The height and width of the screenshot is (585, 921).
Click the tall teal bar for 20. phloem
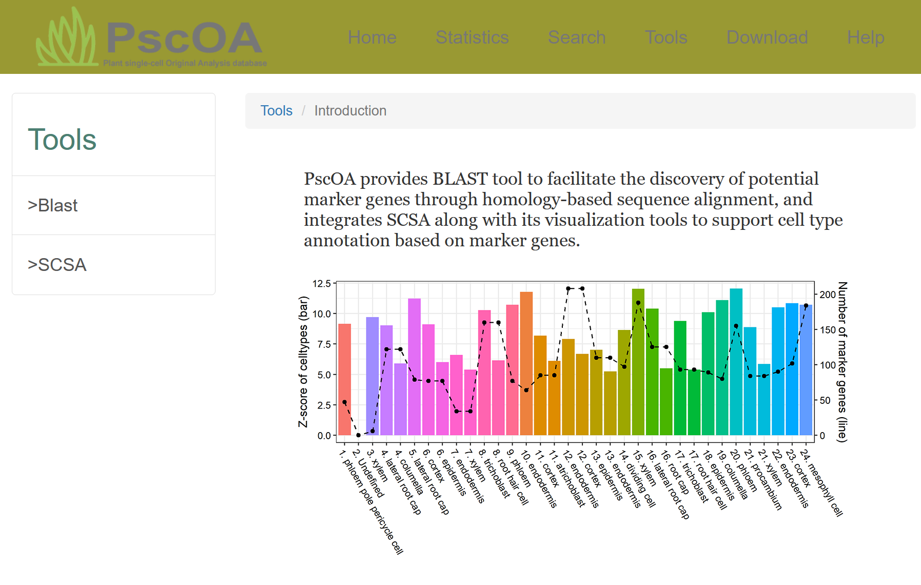tap(736, 369)
